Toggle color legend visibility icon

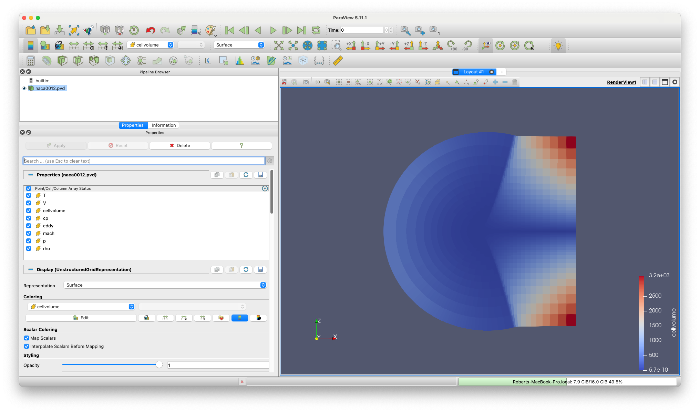(31, 45)
